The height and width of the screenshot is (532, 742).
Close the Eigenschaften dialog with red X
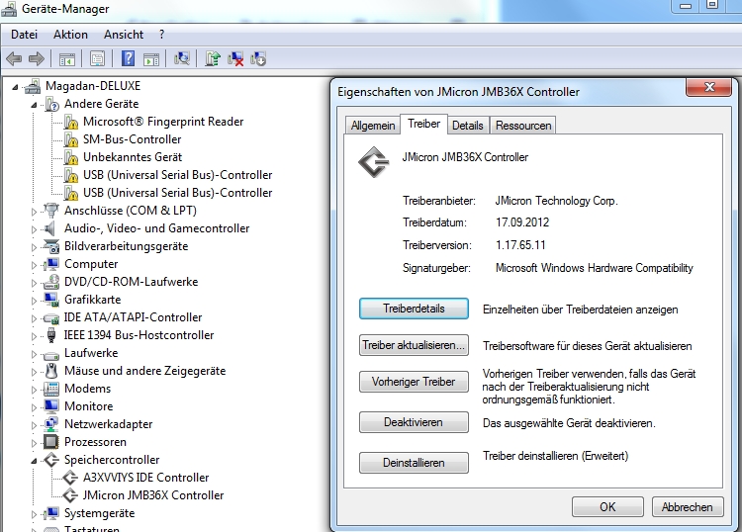[x=709, y=87]
